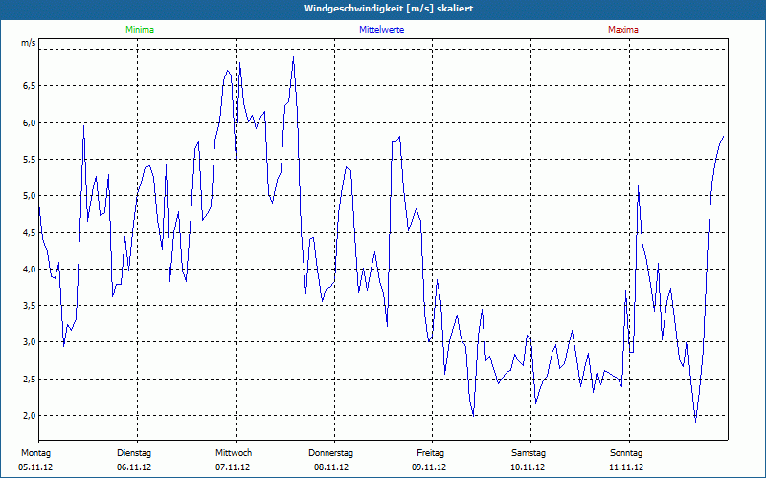Click the 2,5 y-axis value
Viewport: 766px width, 478px height.
30,379
